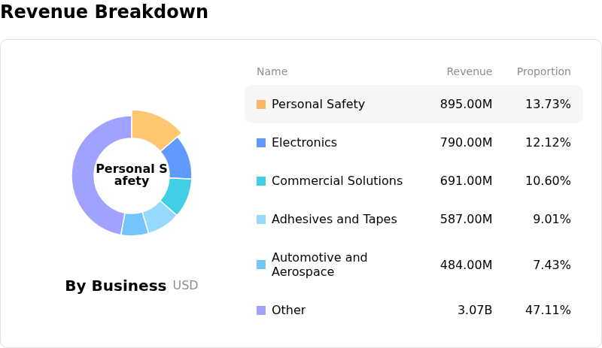Click the orange Personal Safety legend swatch
Screen dimensions: 602x348
pos(261,104)
